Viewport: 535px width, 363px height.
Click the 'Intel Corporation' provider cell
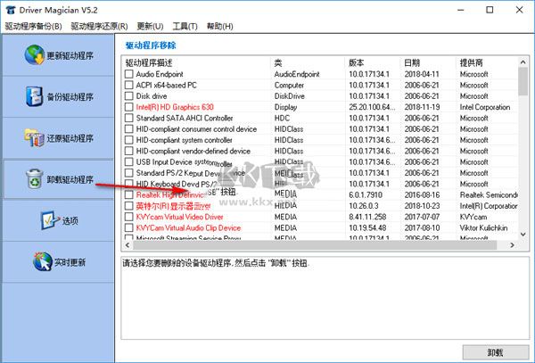pyautogui.click(x=485, y=107)
